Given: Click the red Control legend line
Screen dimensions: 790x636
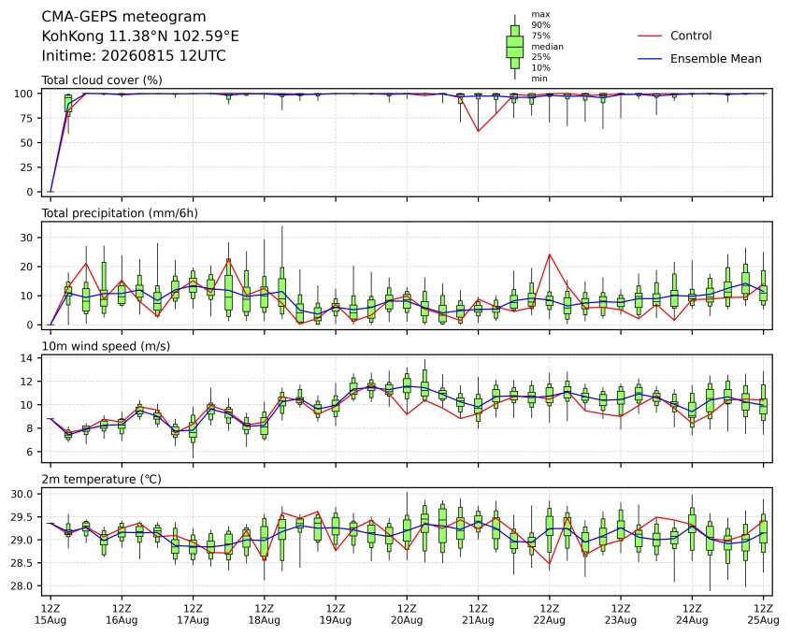Looking at the screenshot, I should tap(650, 36).
